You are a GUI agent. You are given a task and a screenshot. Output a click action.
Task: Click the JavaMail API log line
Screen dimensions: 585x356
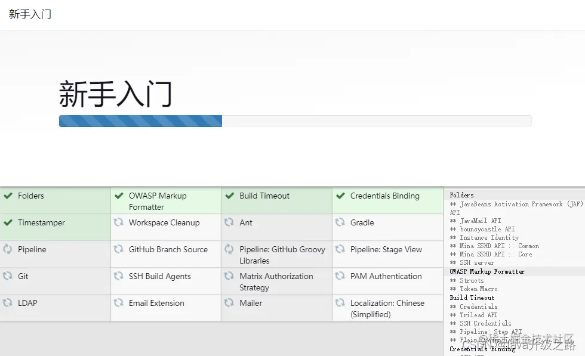pyautogui.click(x=475, y=221)
